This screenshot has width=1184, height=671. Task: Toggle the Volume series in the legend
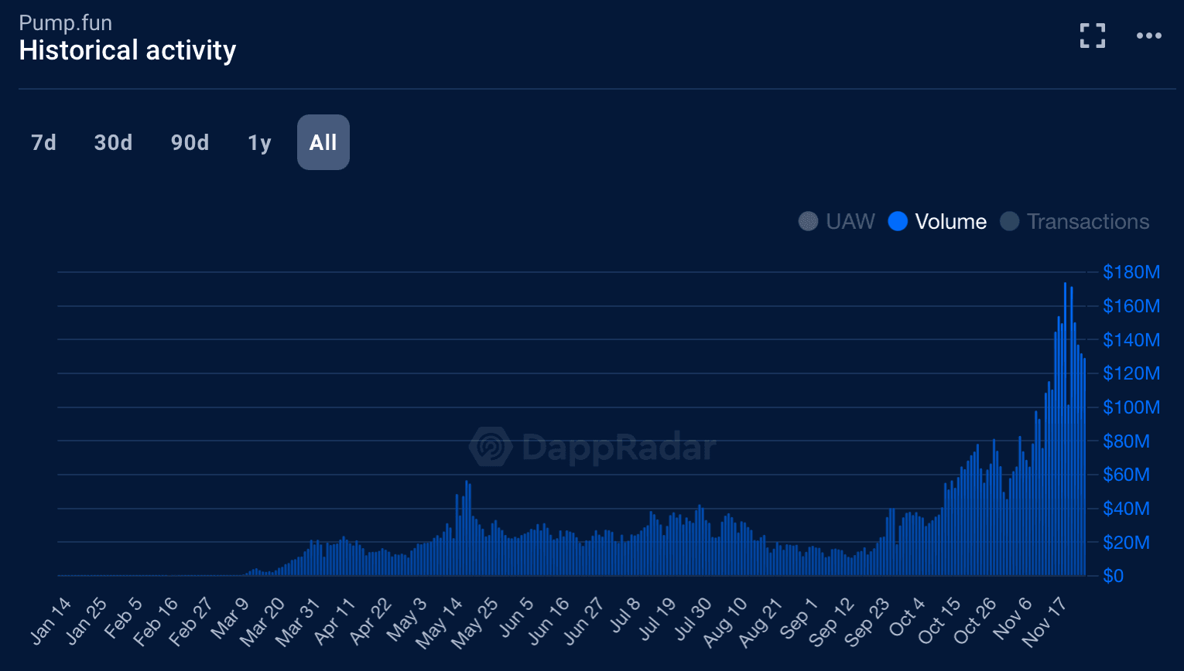[937, 222]
